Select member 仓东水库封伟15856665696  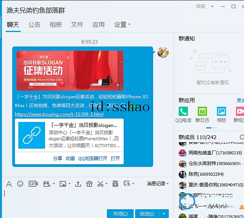(x=211, y=163)
